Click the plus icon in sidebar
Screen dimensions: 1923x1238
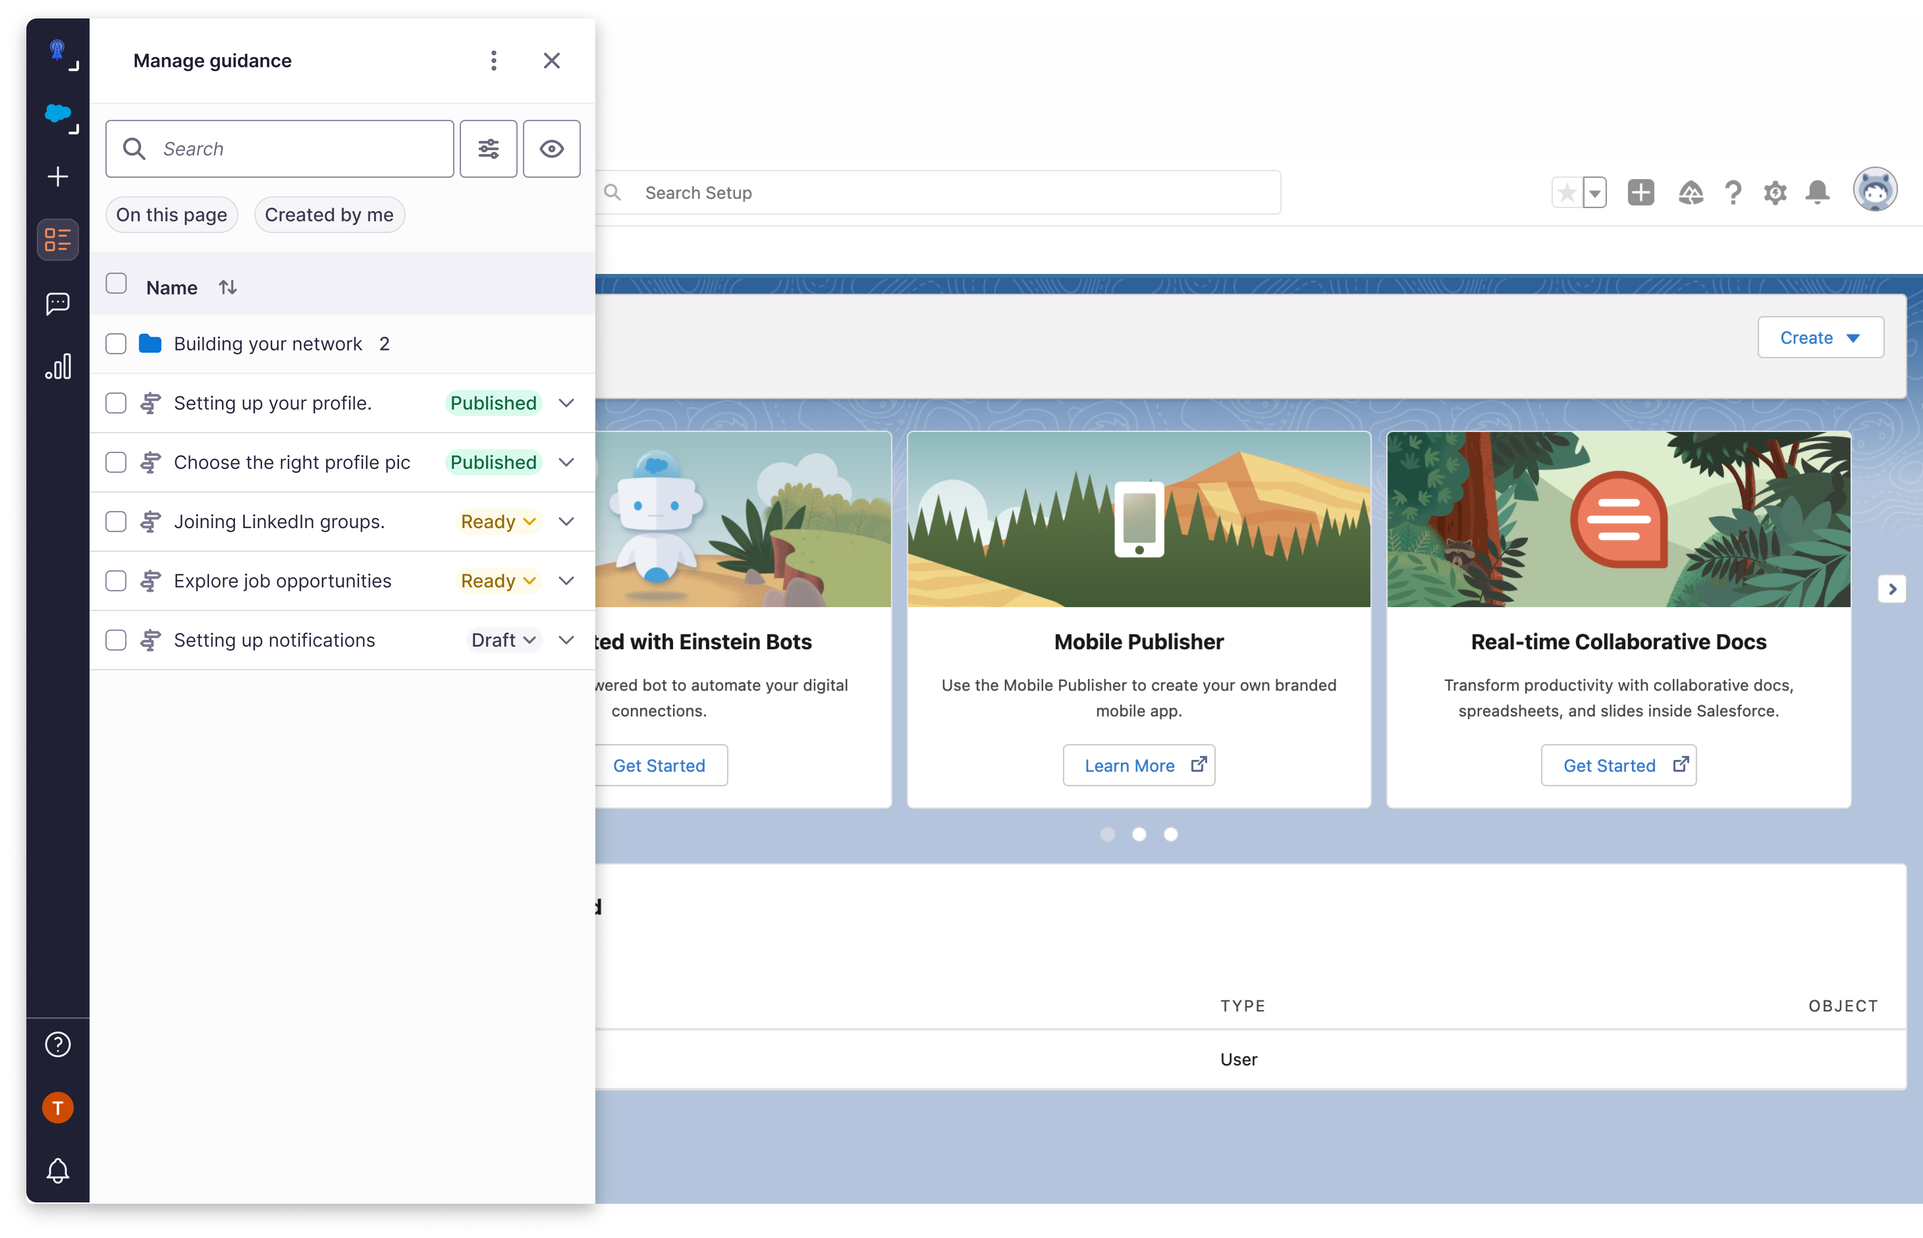58,177
